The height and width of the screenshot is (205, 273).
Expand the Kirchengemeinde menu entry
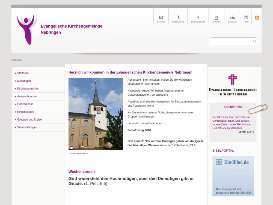pyautogui.click(x=28, y=89)
